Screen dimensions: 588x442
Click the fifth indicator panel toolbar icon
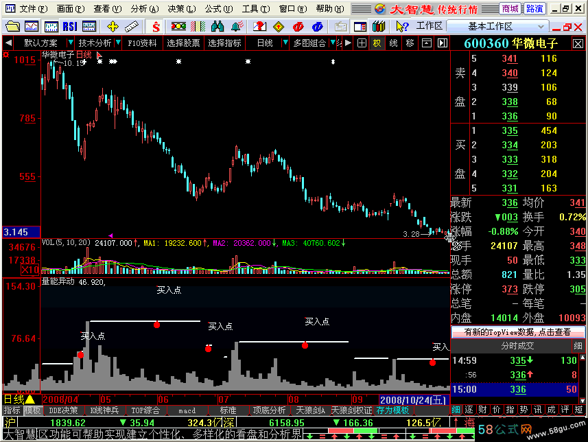point(89,27)
